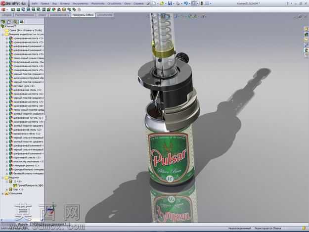
Task: Click the multicolor pie-ball Office toolbar icon
Action: (x=54, y=9)
